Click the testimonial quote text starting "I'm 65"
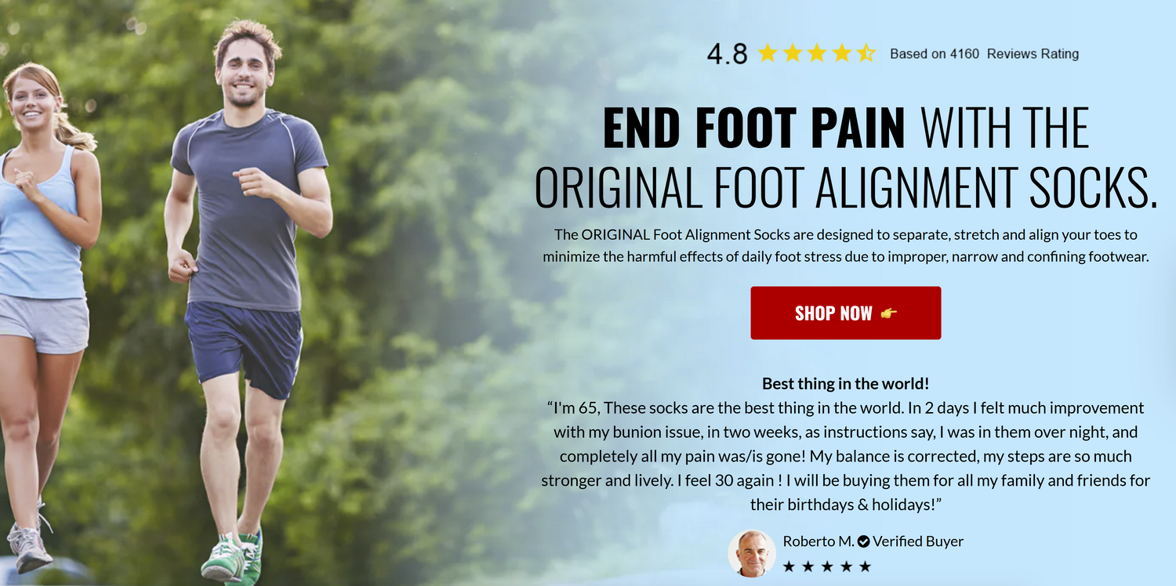 click(845, 456)
